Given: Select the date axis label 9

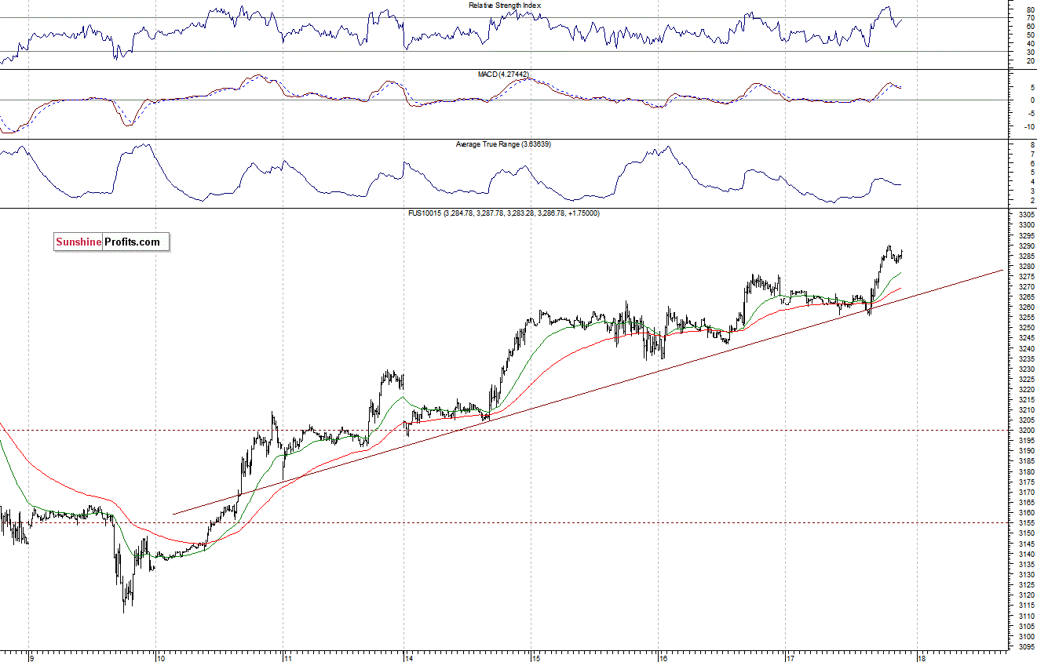Looking at the screenshot, I should pos(30,658).
